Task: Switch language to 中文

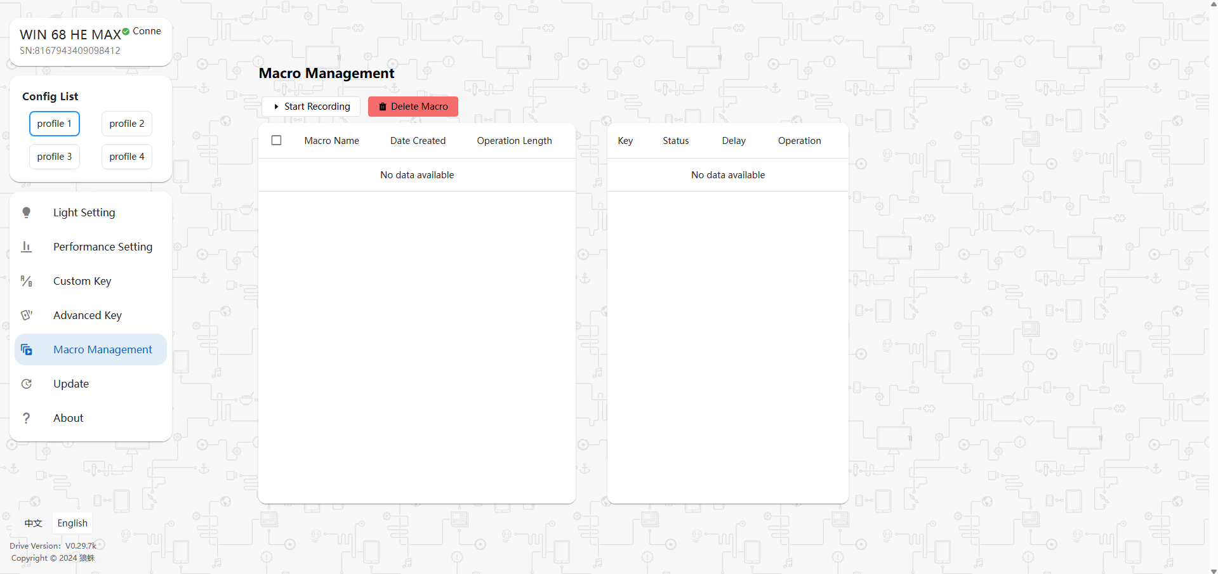Action: pos(33,523)
